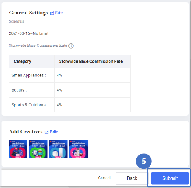Screen dimensions: 191x188
Task: Click the schedule date 2021-03-16--No Limit
Action: [29, 33]
